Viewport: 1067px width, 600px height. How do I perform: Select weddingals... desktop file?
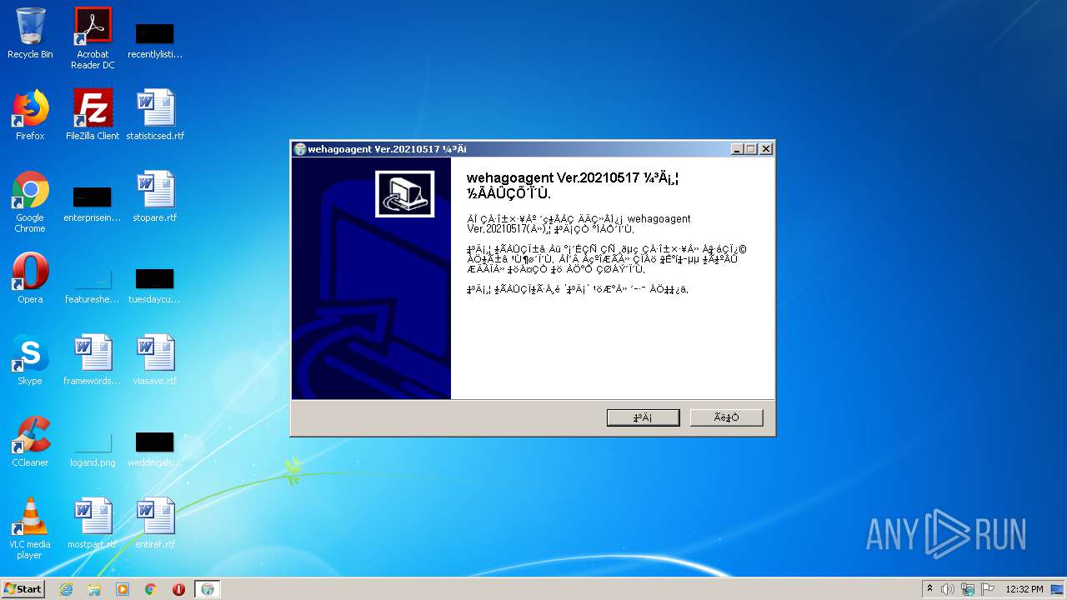point(155,450)
